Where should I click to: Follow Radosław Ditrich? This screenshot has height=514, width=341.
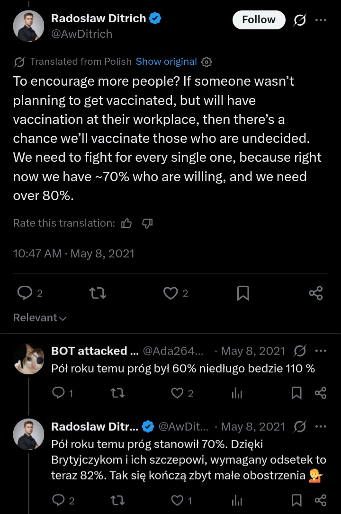click(259, 20)
